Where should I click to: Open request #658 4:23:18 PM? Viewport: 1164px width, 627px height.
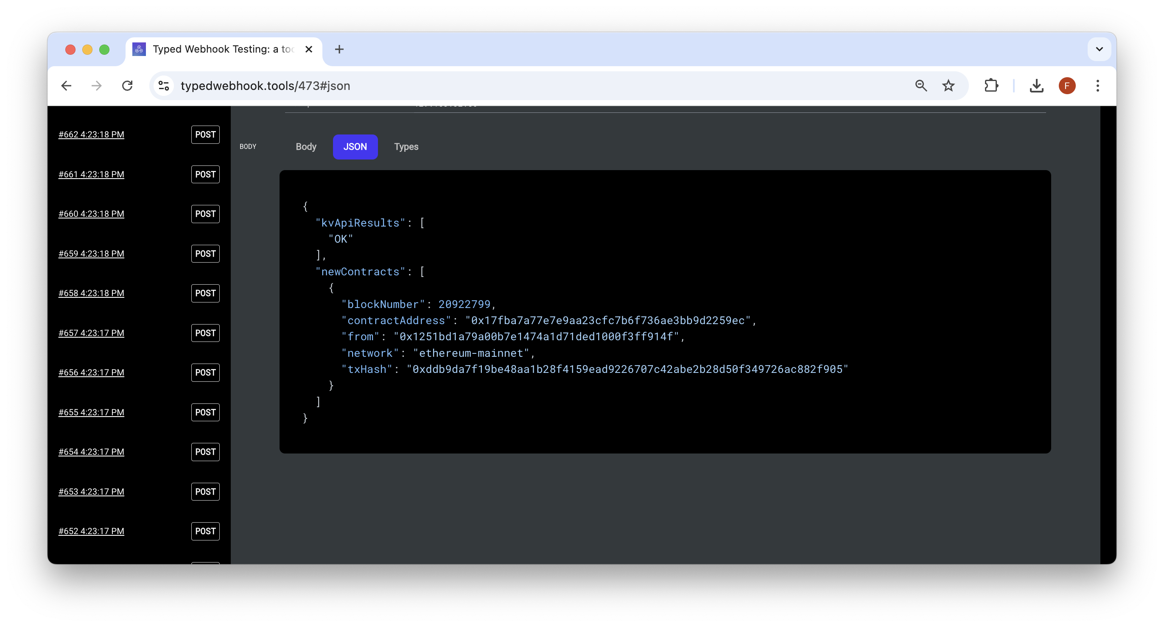click(91, 293)
